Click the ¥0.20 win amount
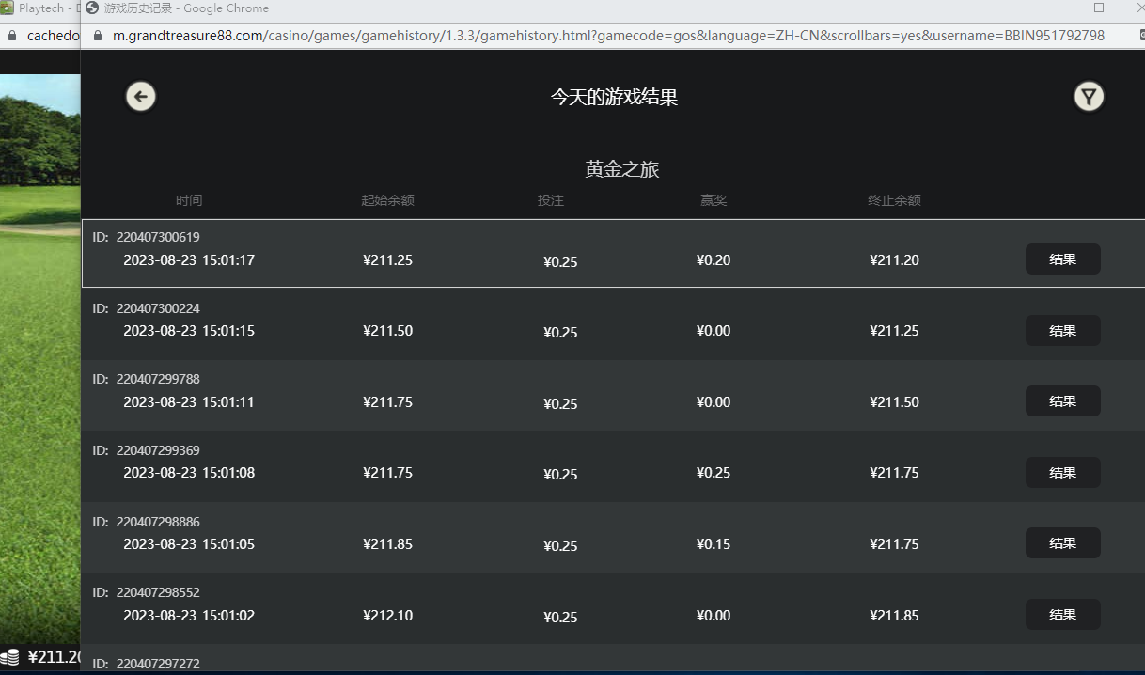1145x675 pixels. point(714,260)
